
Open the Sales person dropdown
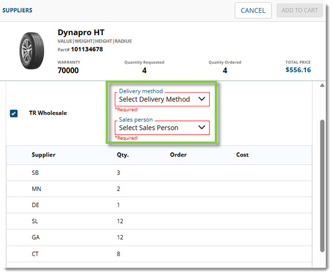(x=162, y=128)
